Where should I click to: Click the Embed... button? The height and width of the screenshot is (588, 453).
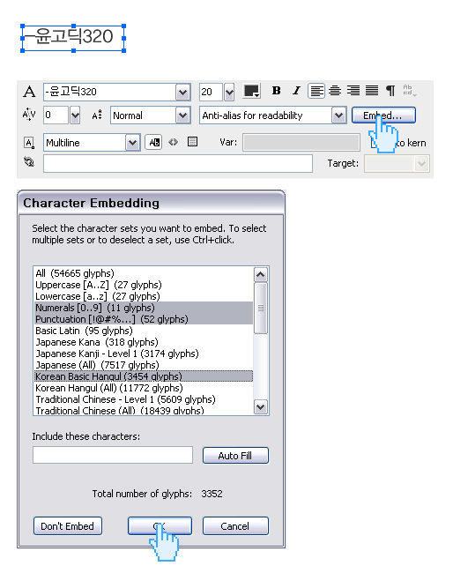point(383,115)
